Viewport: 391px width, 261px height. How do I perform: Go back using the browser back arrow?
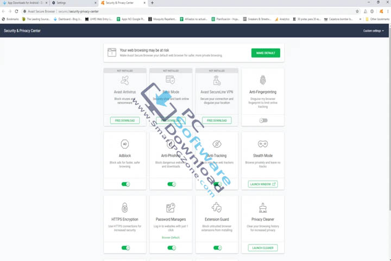coord(3,11)
